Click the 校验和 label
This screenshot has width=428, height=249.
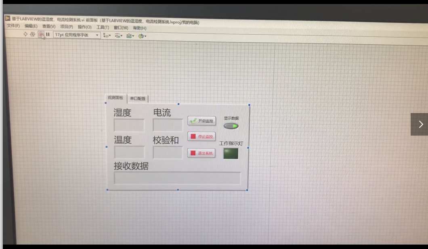(x=166, y=140)
